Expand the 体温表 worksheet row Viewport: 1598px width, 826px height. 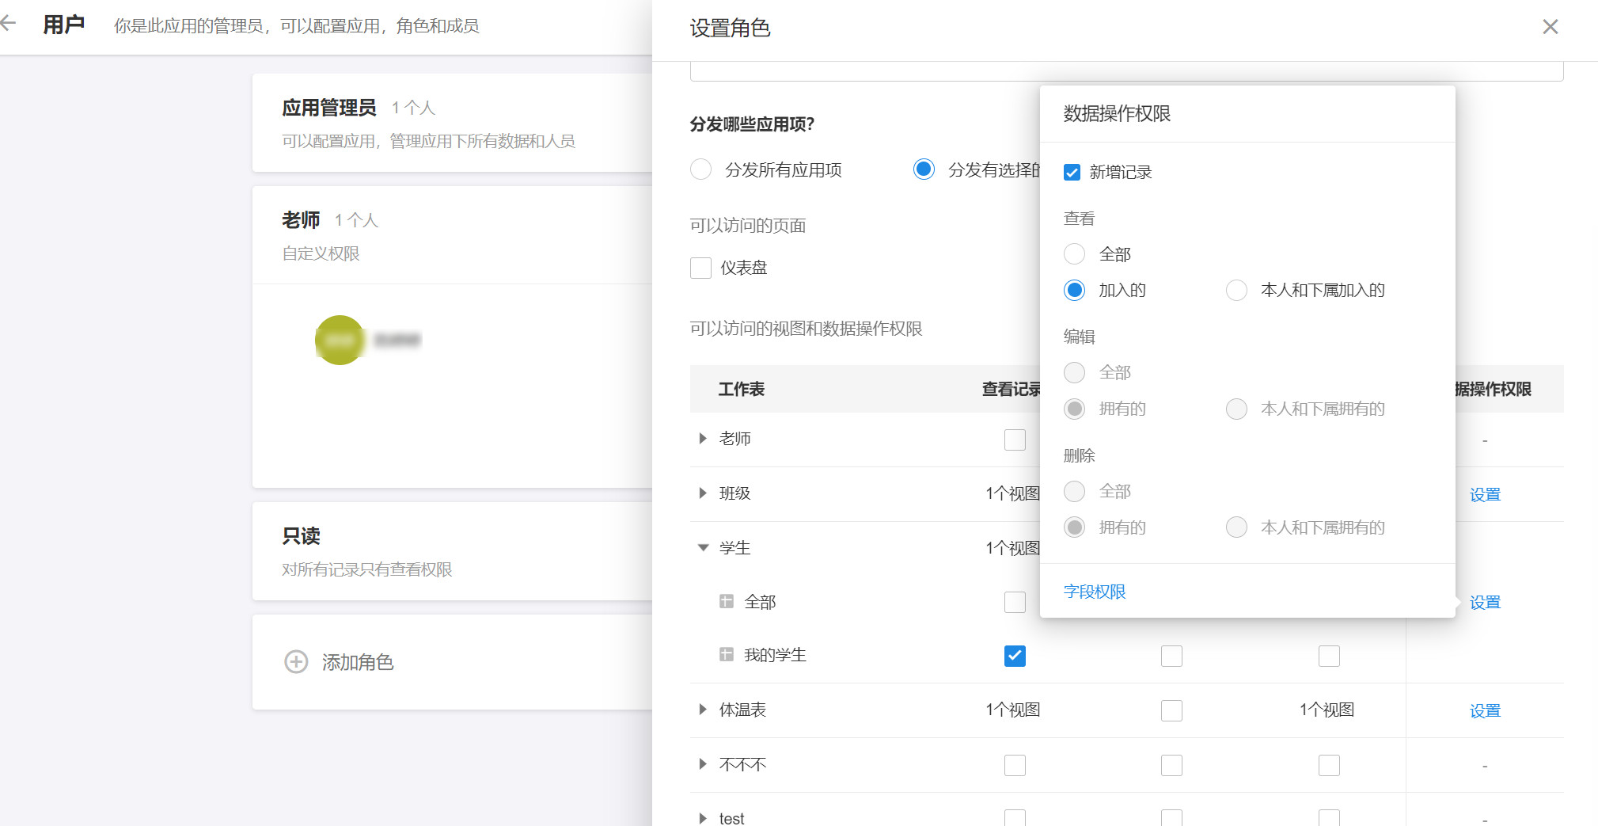[701, 710]
